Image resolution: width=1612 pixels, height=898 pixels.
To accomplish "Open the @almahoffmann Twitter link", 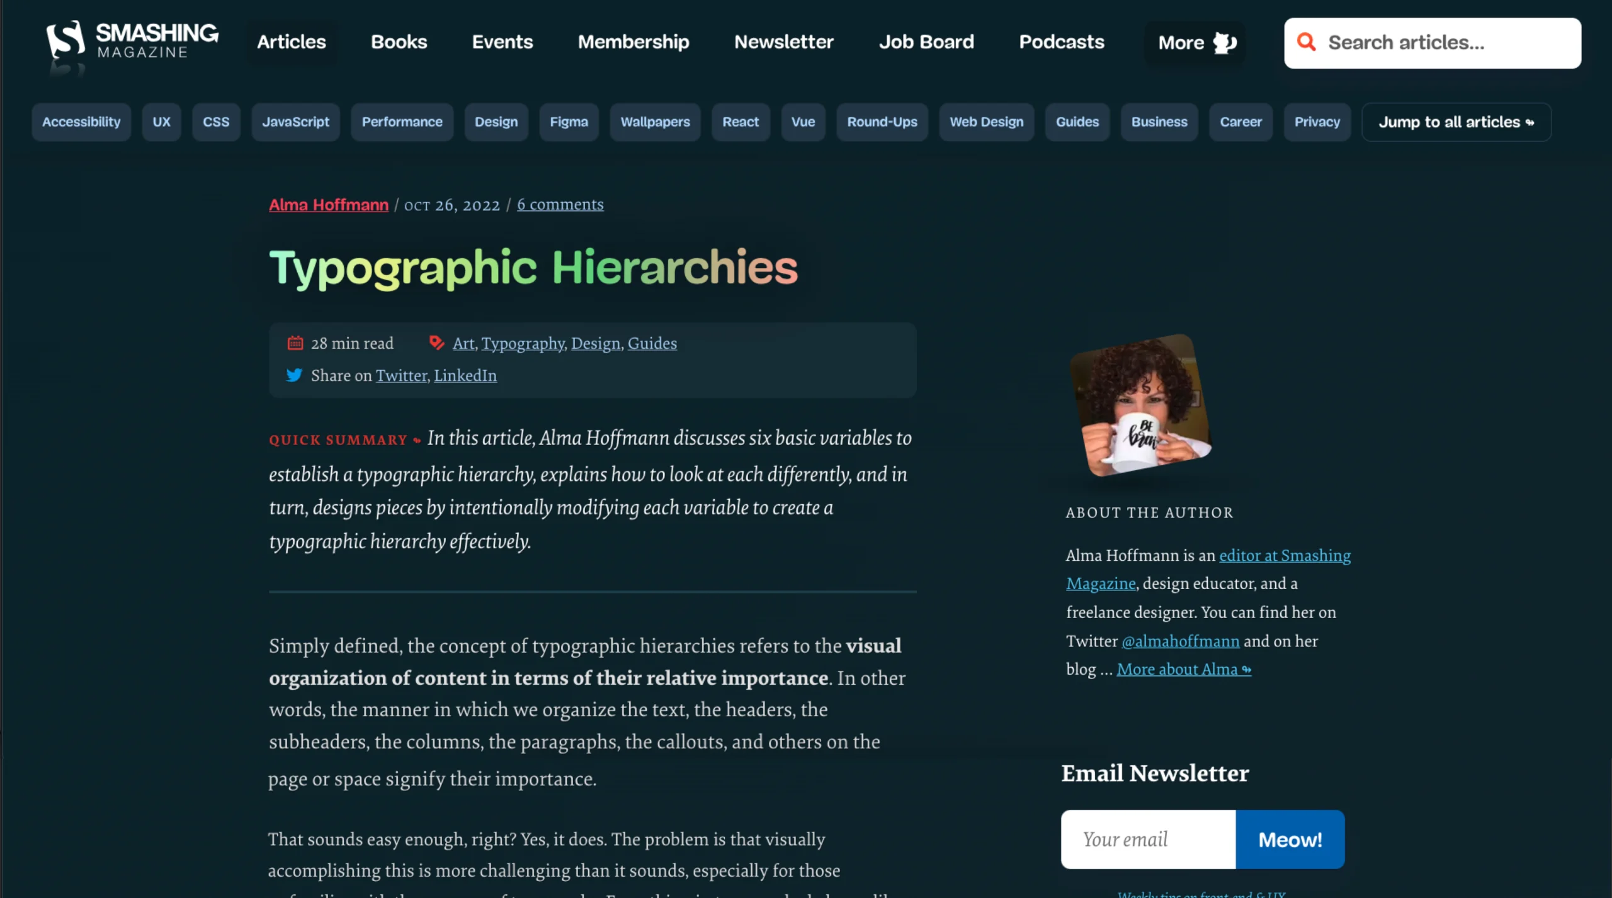I will pos(1180,641).
